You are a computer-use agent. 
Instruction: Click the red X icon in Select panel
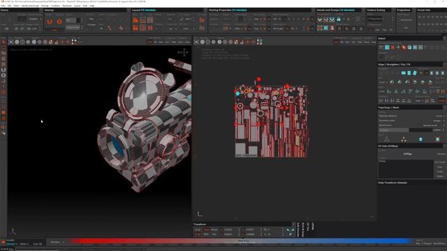tap(393, 47)
